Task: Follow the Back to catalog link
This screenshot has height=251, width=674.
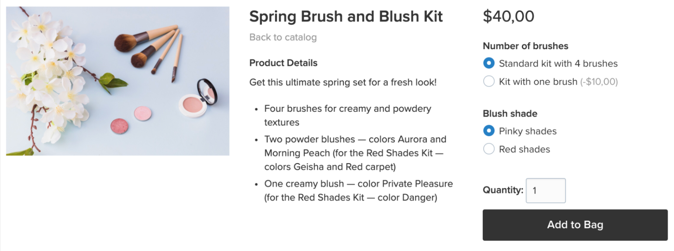Action: [x=283, y=37]
